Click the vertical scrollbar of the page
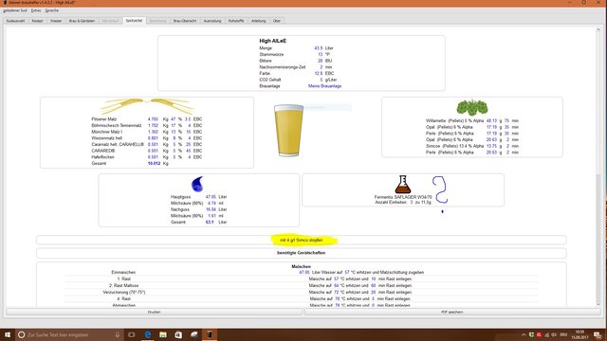This screenshot has width=607, height=341. (x=598, y=167)
